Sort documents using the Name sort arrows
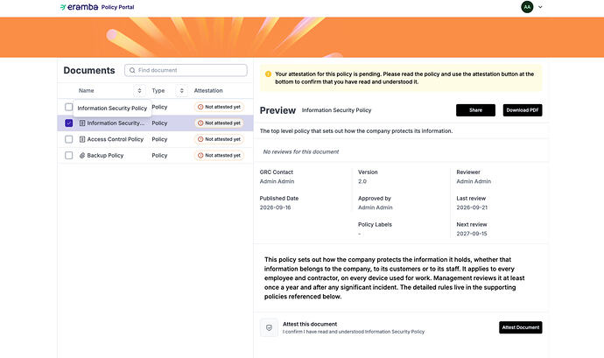Viewport: 604px width, 358px height. 139,90
